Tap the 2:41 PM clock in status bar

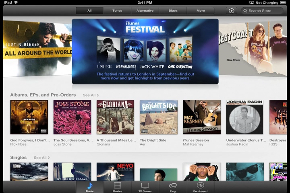click(145, 2)
